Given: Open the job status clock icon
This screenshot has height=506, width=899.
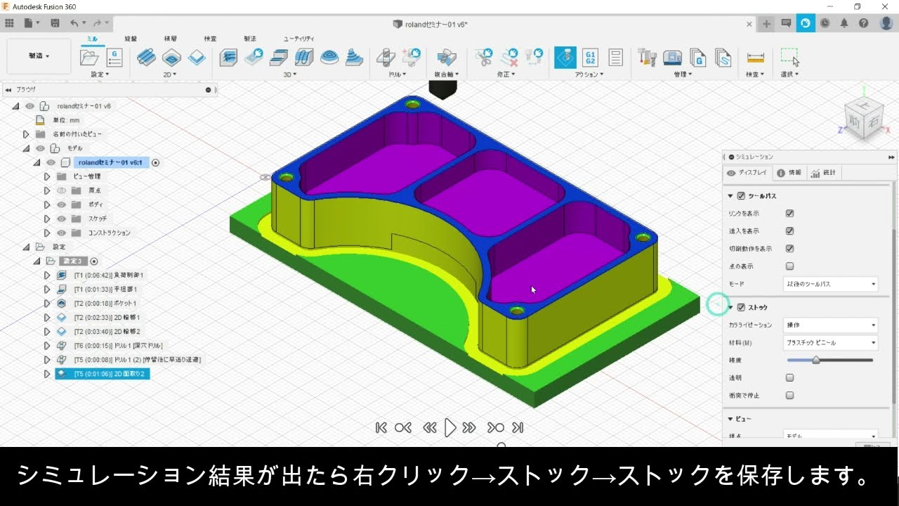Looking at the screenshot, I should pyautogui.click(x=825, y=23).
